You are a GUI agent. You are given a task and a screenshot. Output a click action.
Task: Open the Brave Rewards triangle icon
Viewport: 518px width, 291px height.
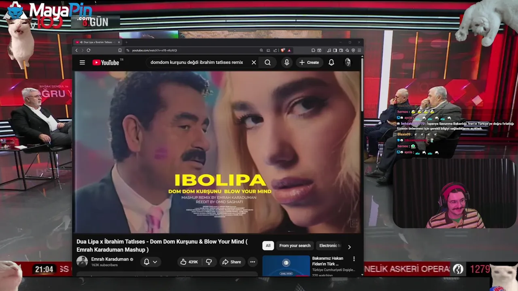289,50
